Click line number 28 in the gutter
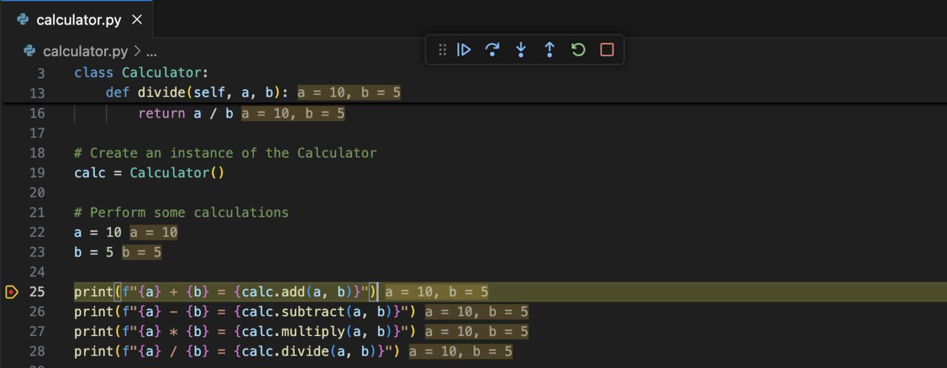This screenshot has height=368, width=947. coord(37,351)
